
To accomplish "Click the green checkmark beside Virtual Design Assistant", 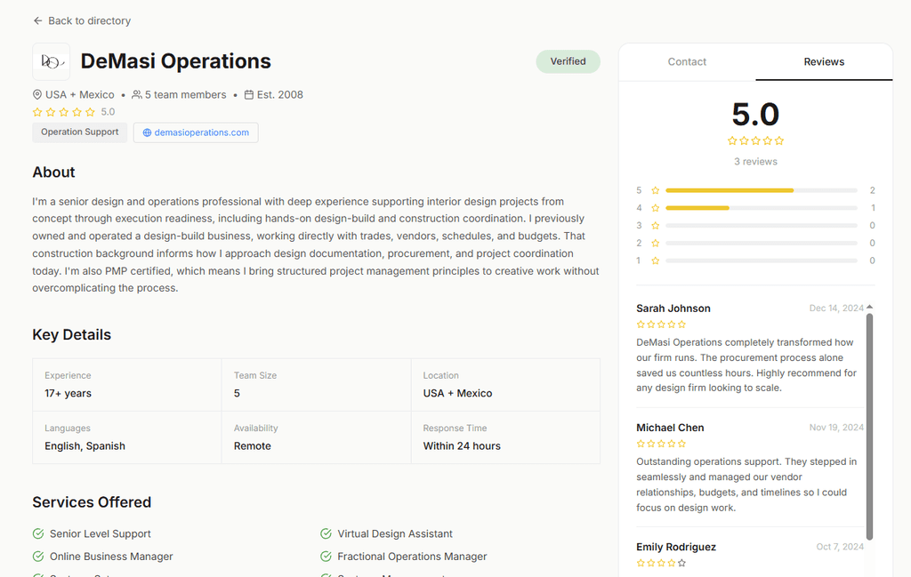I will [x=326, y=533].
